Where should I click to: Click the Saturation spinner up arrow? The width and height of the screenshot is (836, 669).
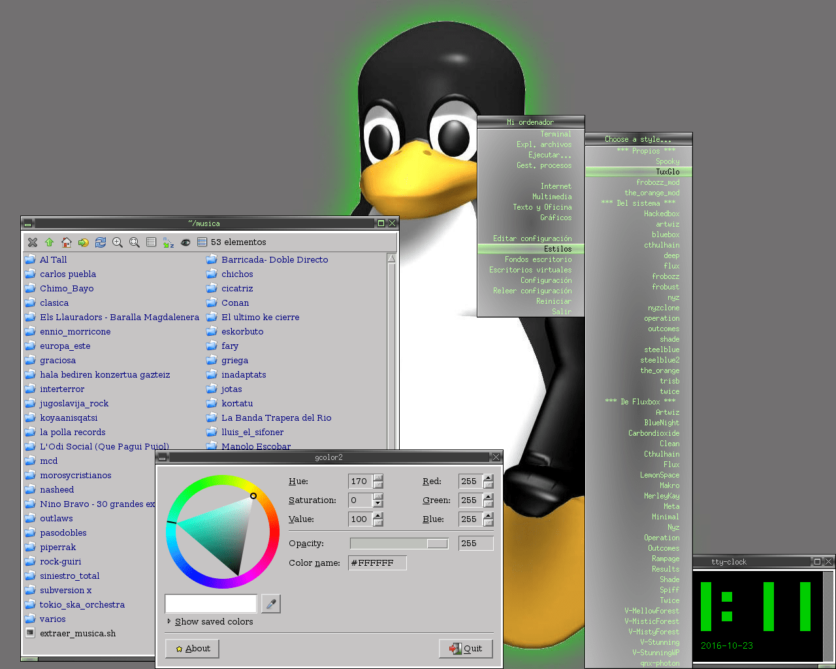click(378, 497)
